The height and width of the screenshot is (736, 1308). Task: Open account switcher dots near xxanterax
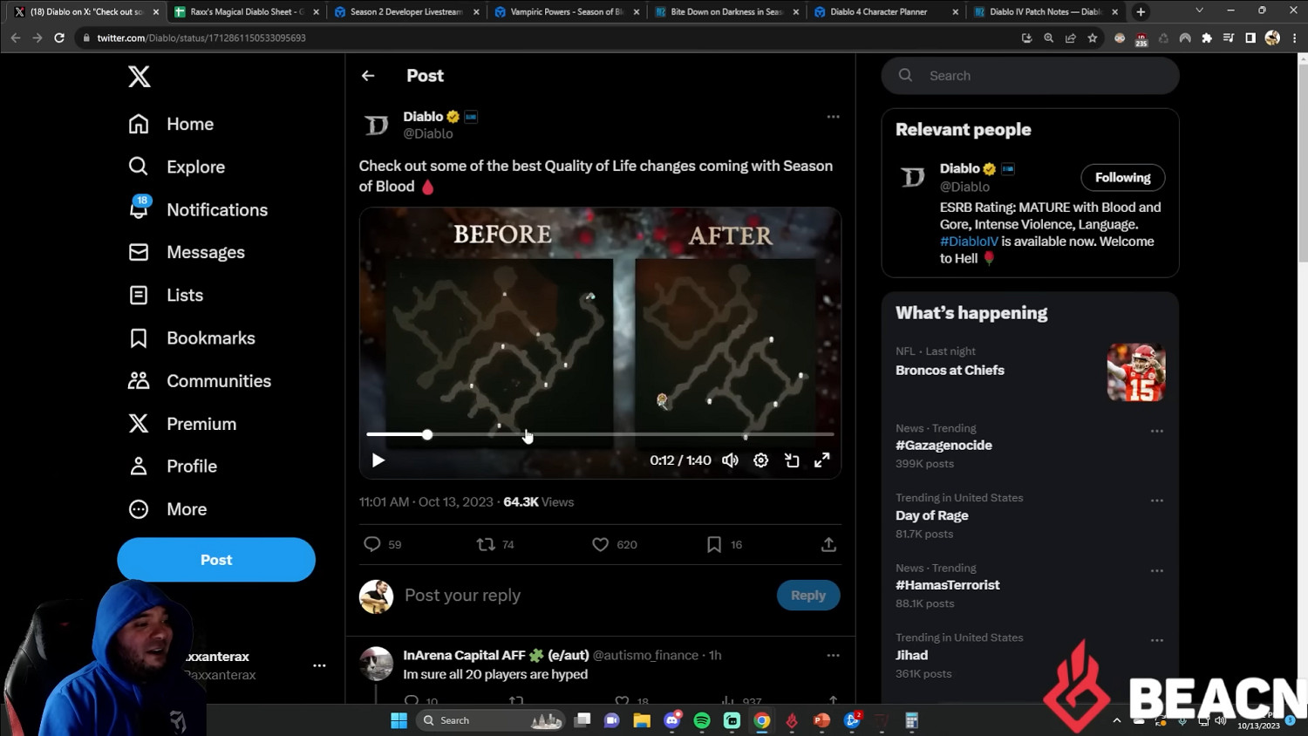tap(319, 665)
